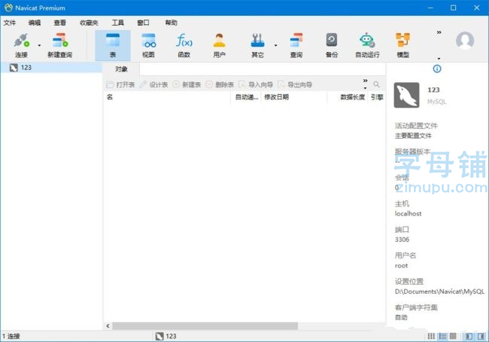Image resolution: width=489 pixels, height=342 pixels.
Task: Click the root username value
Action: (x=401, y=266)
